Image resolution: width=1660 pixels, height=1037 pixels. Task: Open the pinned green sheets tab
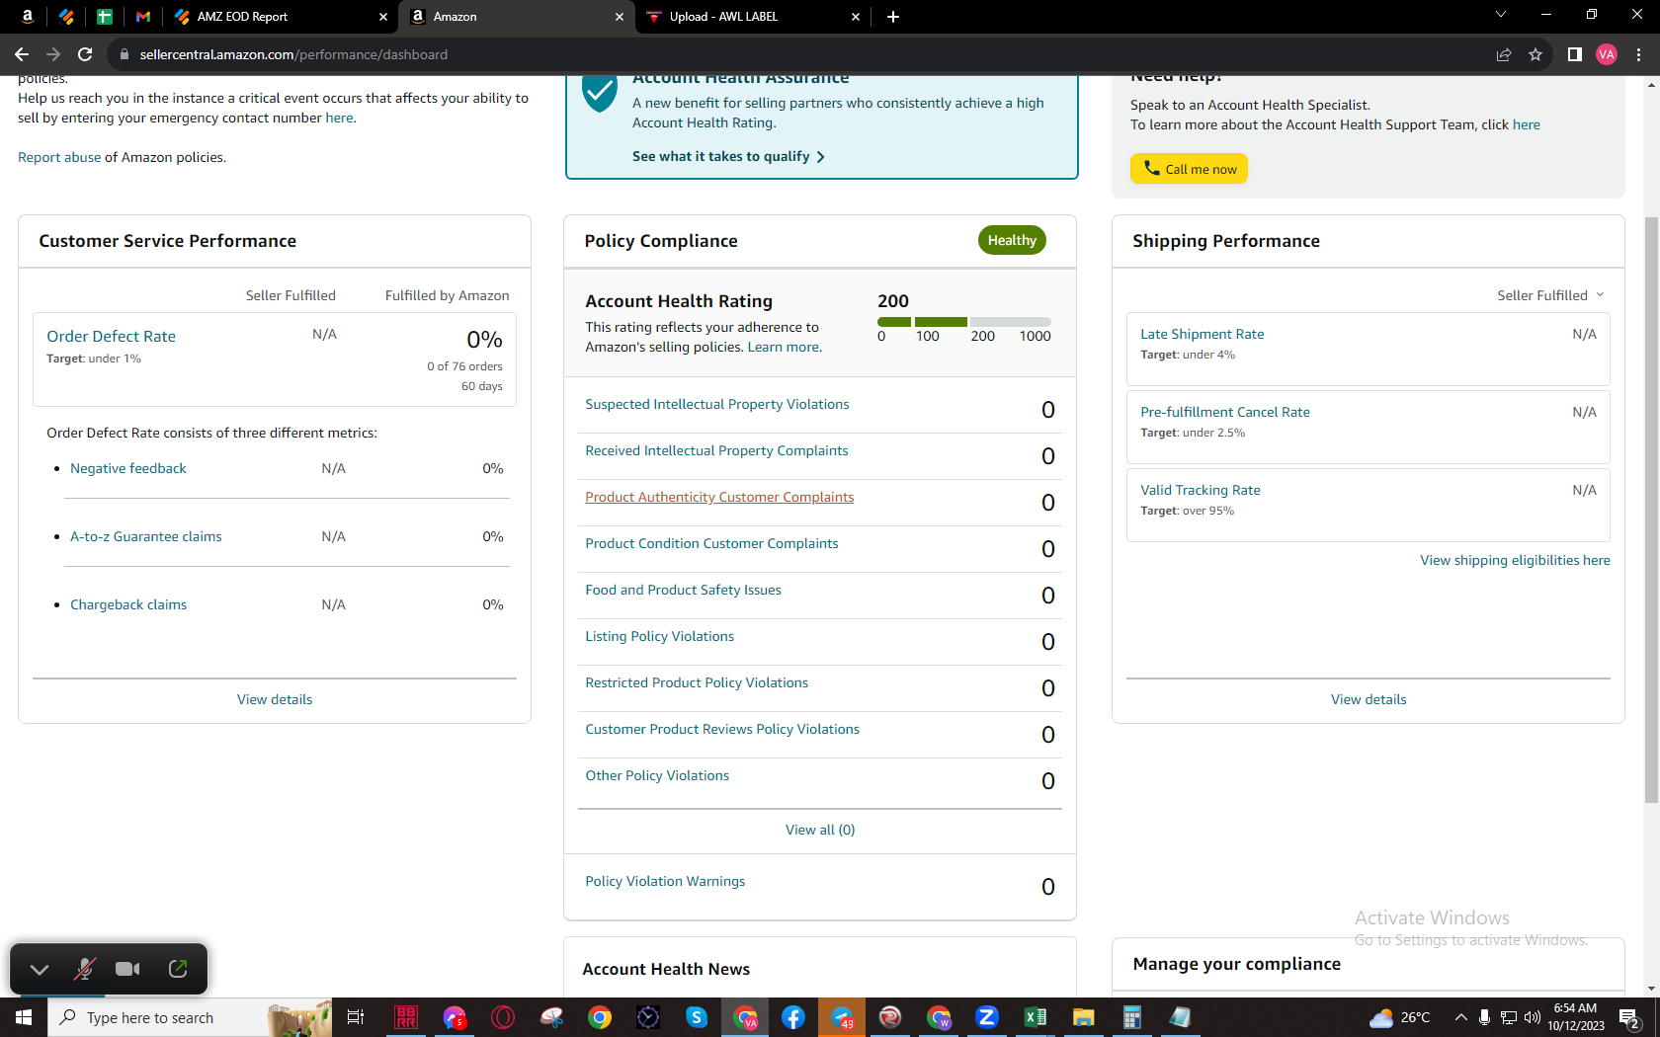(105, 16)
